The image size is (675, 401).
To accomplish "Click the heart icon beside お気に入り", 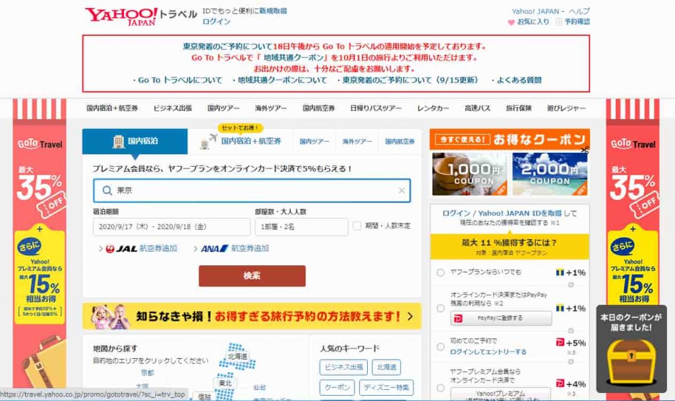I will pyautogui.click(x=511, y=22).
